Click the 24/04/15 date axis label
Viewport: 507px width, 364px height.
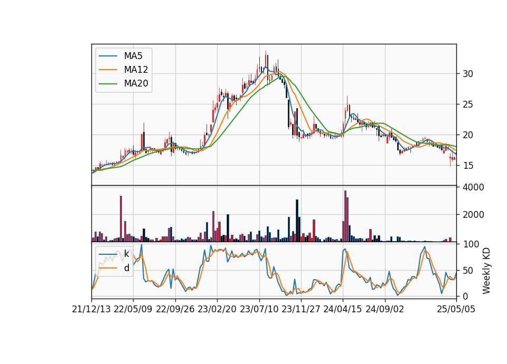(343, 309)
